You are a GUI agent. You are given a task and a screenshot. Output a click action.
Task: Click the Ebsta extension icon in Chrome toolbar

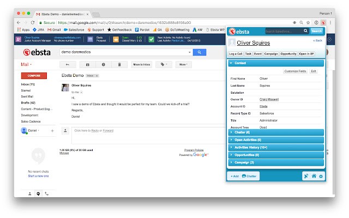[323, 22]
